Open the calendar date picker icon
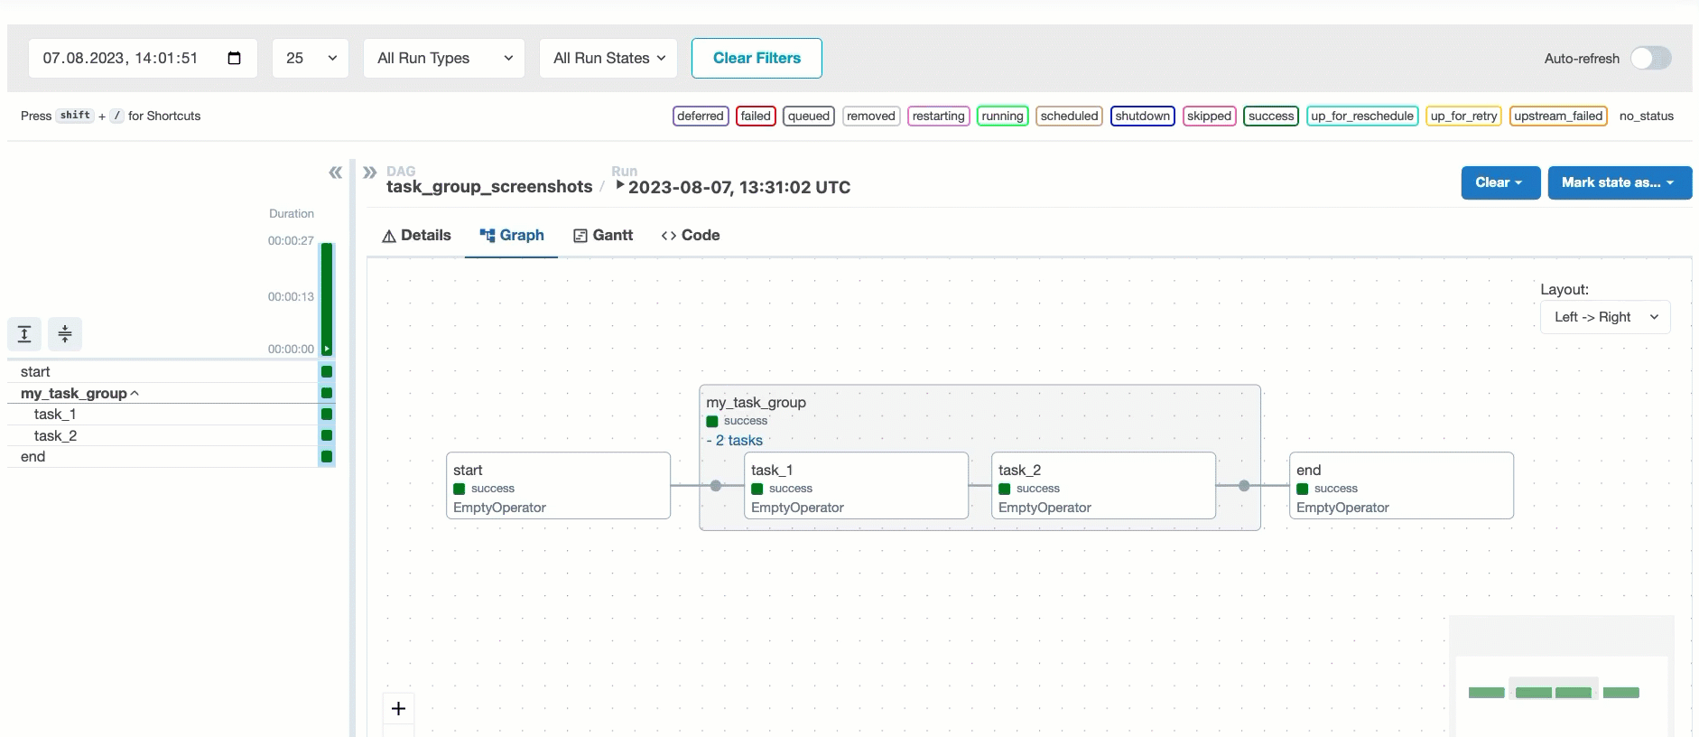Viewport: 1699px width, 737px height. point(234,59)
